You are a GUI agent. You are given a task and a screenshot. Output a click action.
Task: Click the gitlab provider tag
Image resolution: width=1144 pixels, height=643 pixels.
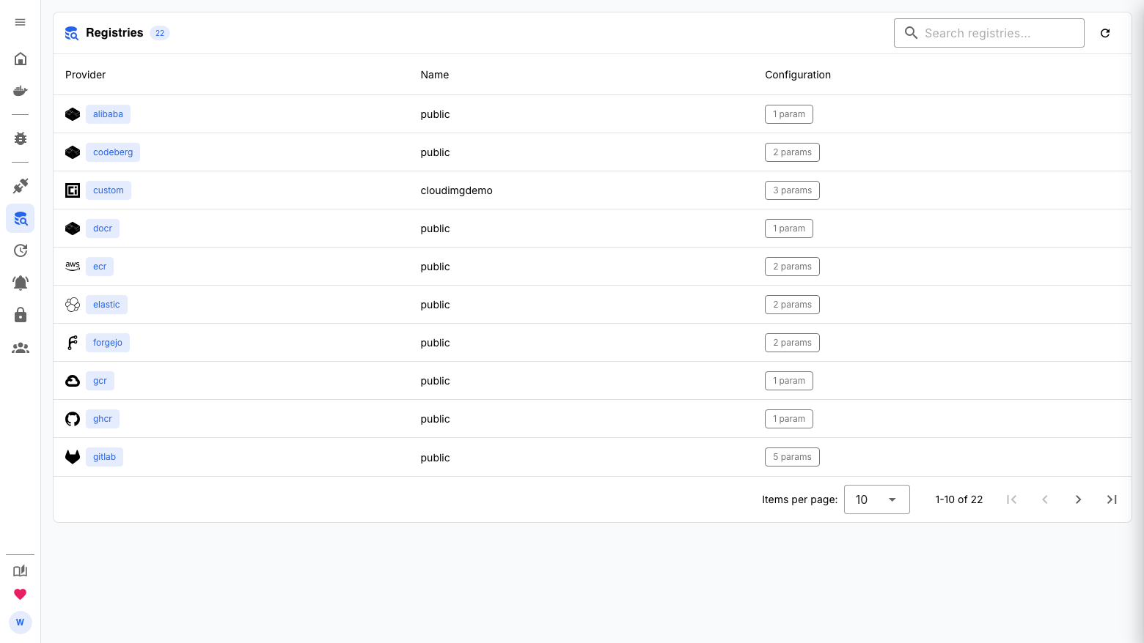(104, 457)
